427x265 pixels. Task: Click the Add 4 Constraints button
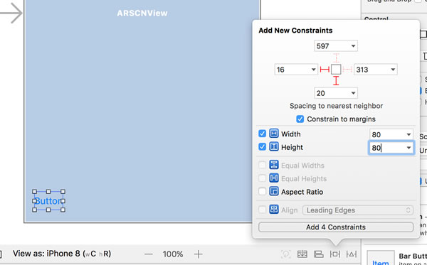point(336,227)
